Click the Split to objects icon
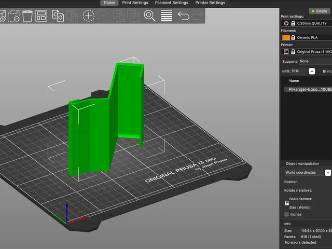Image resolution: width=332 pixels, height=249 pixels. pyautogui.click(x=119, y=16)
